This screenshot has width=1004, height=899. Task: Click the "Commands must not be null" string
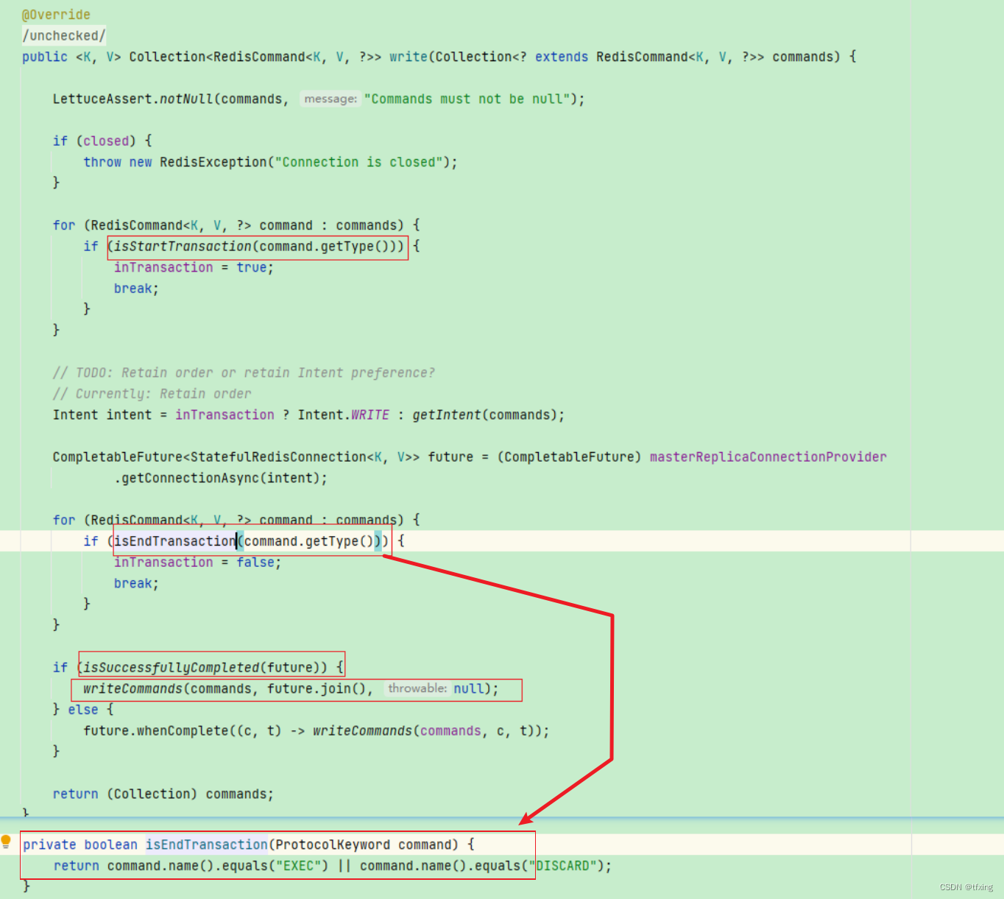[x=467, y=99]
